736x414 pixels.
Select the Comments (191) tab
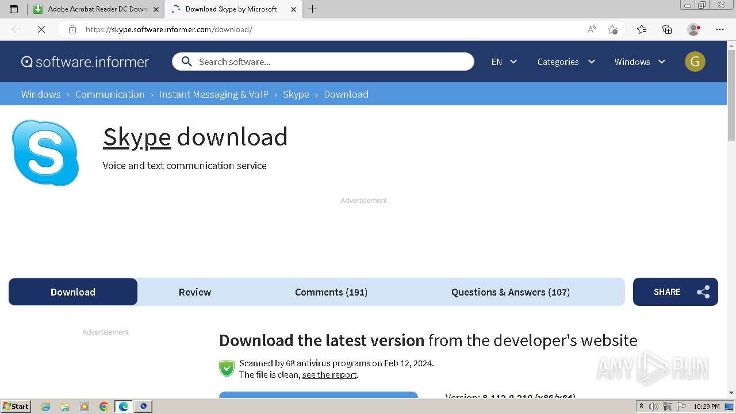click(331, 292)
